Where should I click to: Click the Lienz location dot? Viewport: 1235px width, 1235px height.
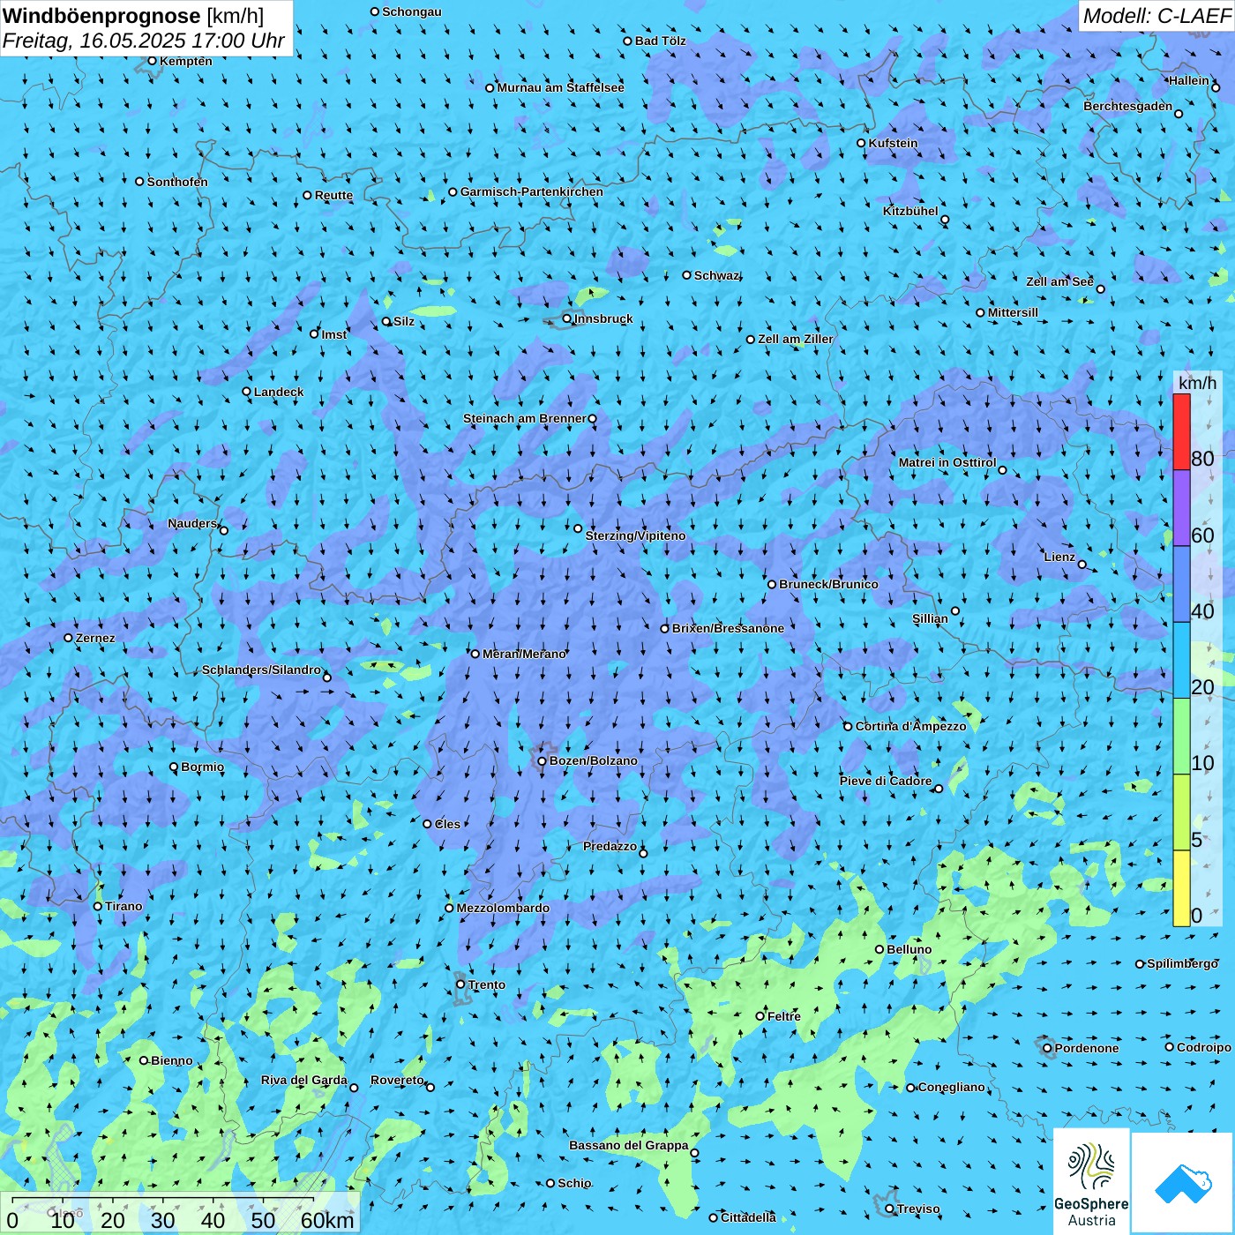pos(1082,565)
